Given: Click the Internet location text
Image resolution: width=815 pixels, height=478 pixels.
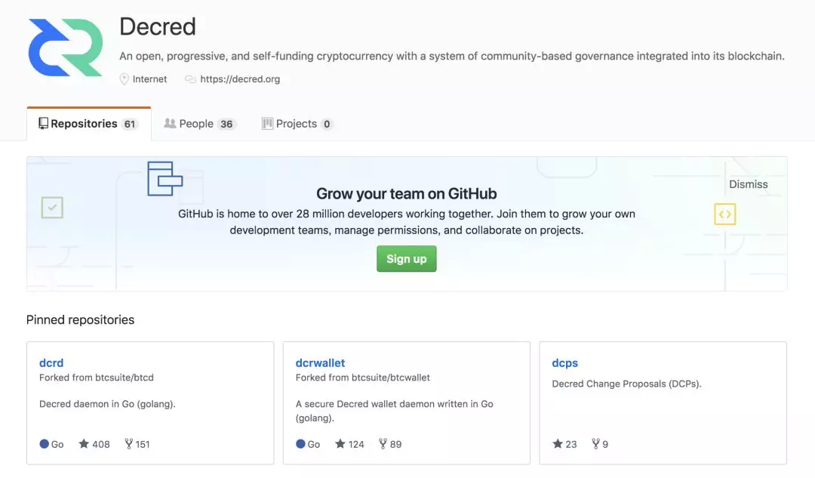Looking at the screenshot, I should tap(149, 79).
